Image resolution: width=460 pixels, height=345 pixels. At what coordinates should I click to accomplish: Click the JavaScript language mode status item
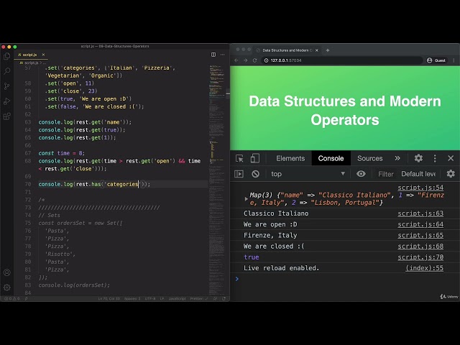point(177,299)
